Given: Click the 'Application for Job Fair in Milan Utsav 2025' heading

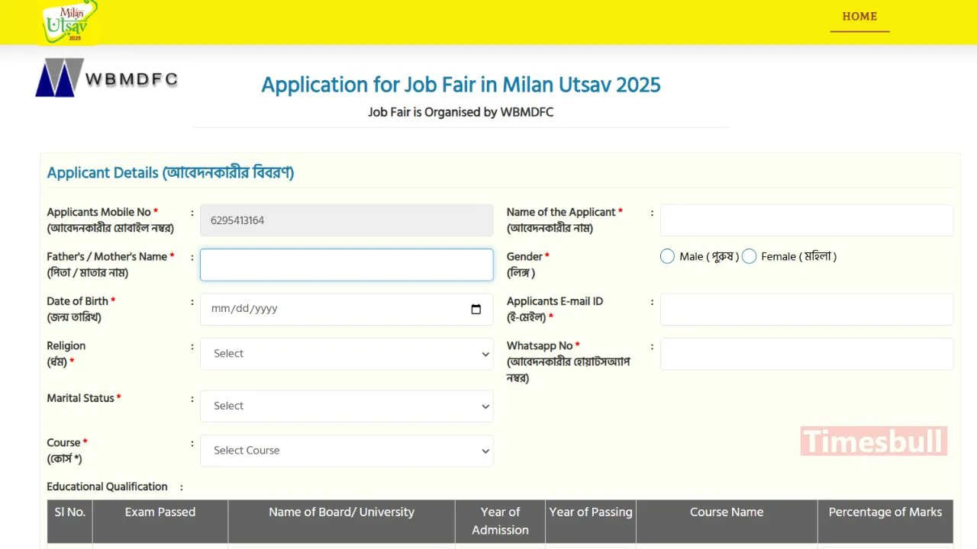Looking at the screenshot, I should [x=461, y=85].
